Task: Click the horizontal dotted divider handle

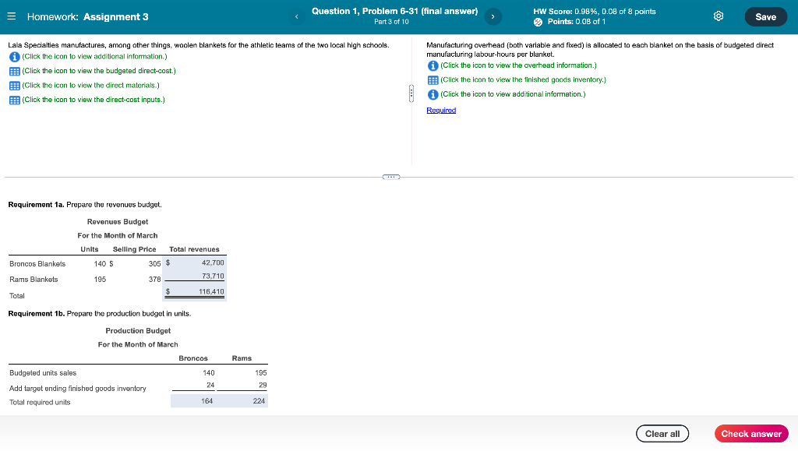Action: coord(390,177)
